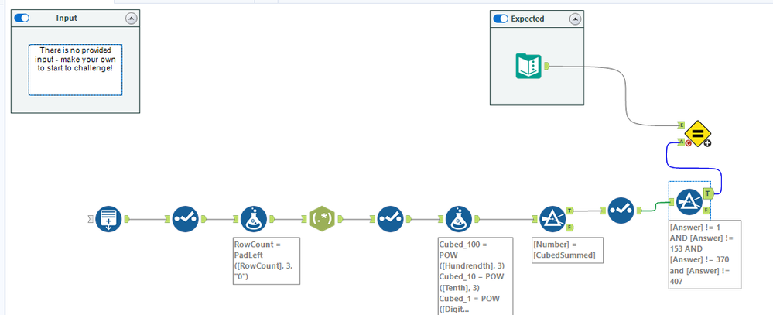Click the Select tool following the RegEx tool
This screenshot has width=773, height=315.
[391, 219]
